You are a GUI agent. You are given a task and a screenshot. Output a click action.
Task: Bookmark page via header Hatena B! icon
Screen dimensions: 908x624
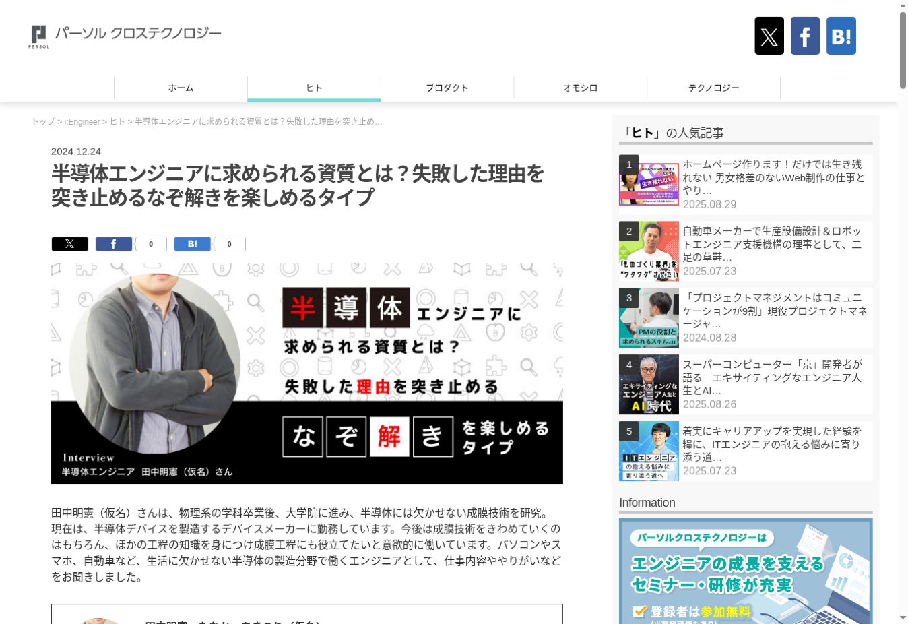point(841,36)
